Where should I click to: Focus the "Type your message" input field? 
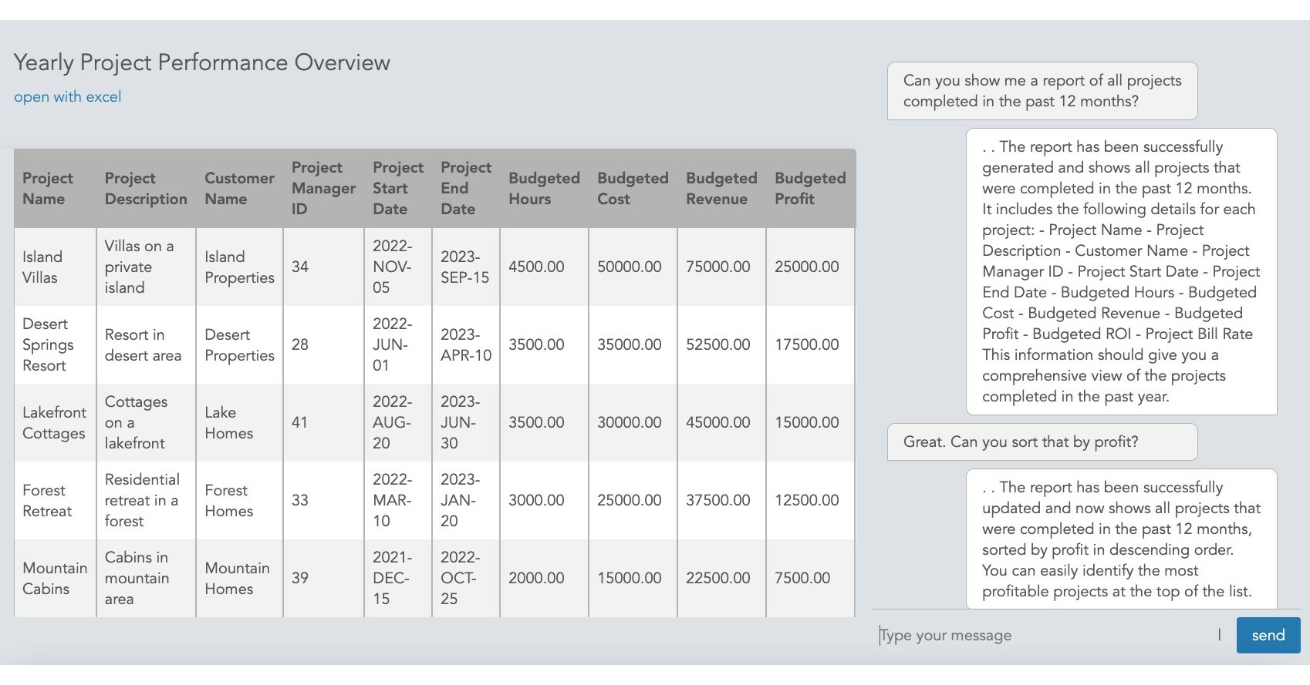pos(1045,636)
